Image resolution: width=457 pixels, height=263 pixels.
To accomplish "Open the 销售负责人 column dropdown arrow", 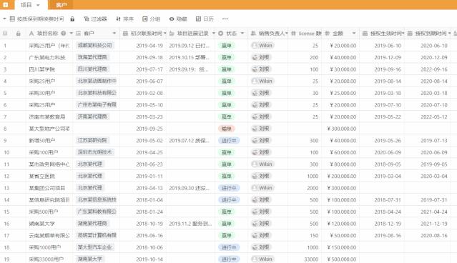I will point(287,34).
